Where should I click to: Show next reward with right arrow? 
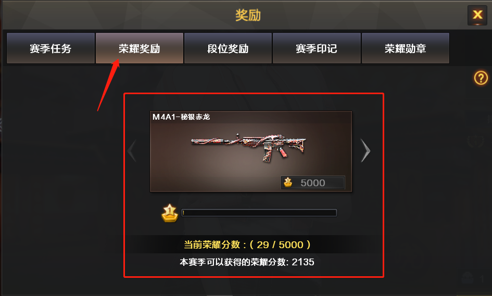pos(365,150)
